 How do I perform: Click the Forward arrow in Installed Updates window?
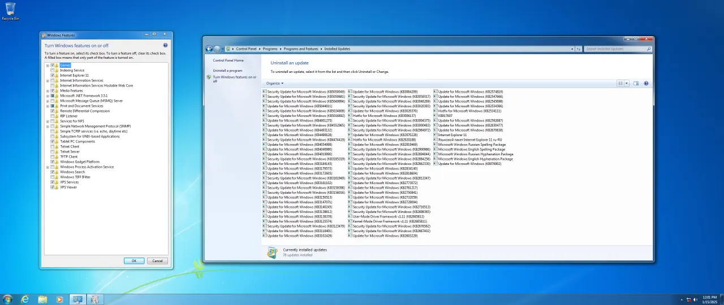coord(217,49)
